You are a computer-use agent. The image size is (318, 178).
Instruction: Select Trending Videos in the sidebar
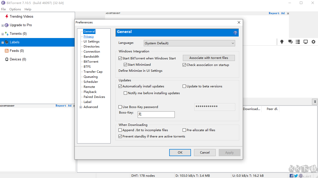point(21,16)
